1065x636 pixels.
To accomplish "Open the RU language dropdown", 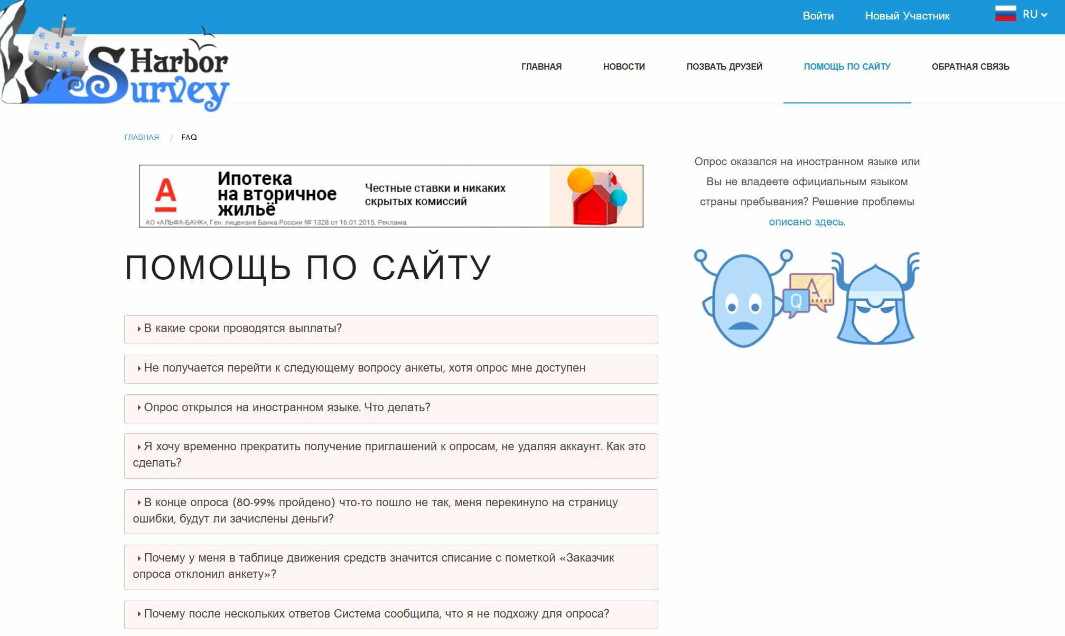I will click(x=1034, y=15).
